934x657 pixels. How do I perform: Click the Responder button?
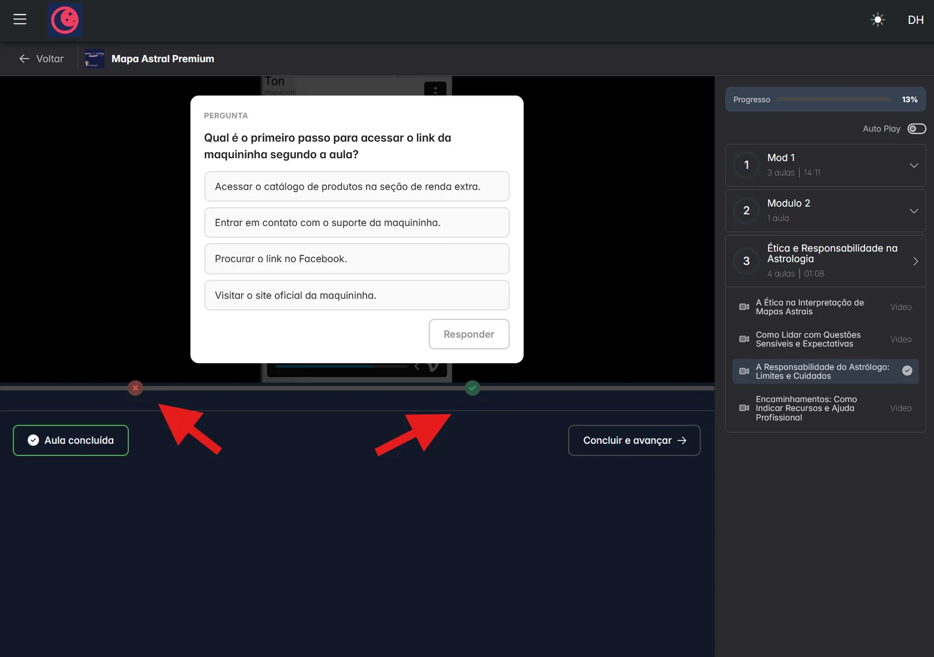(x=469, y=334)
